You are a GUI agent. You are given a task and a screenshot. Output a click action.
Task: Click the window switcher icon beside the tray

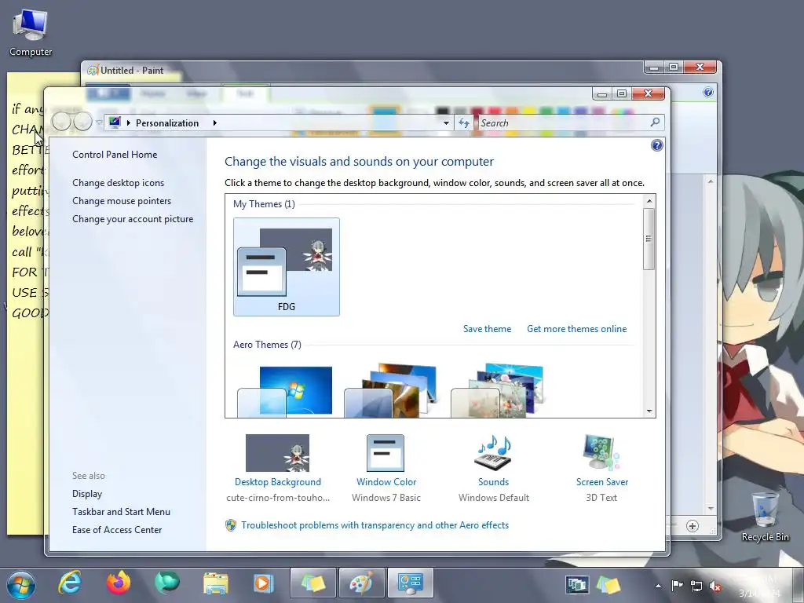[577, 584]
